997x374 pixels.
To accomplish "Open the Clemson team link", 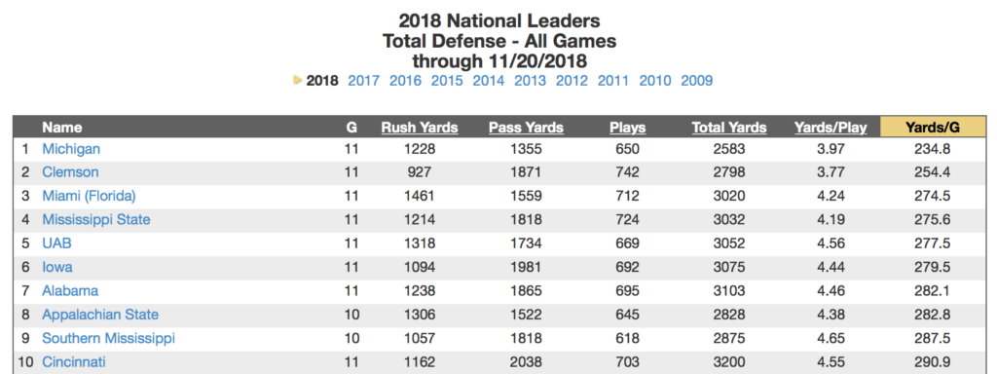I will click(70, 172).
